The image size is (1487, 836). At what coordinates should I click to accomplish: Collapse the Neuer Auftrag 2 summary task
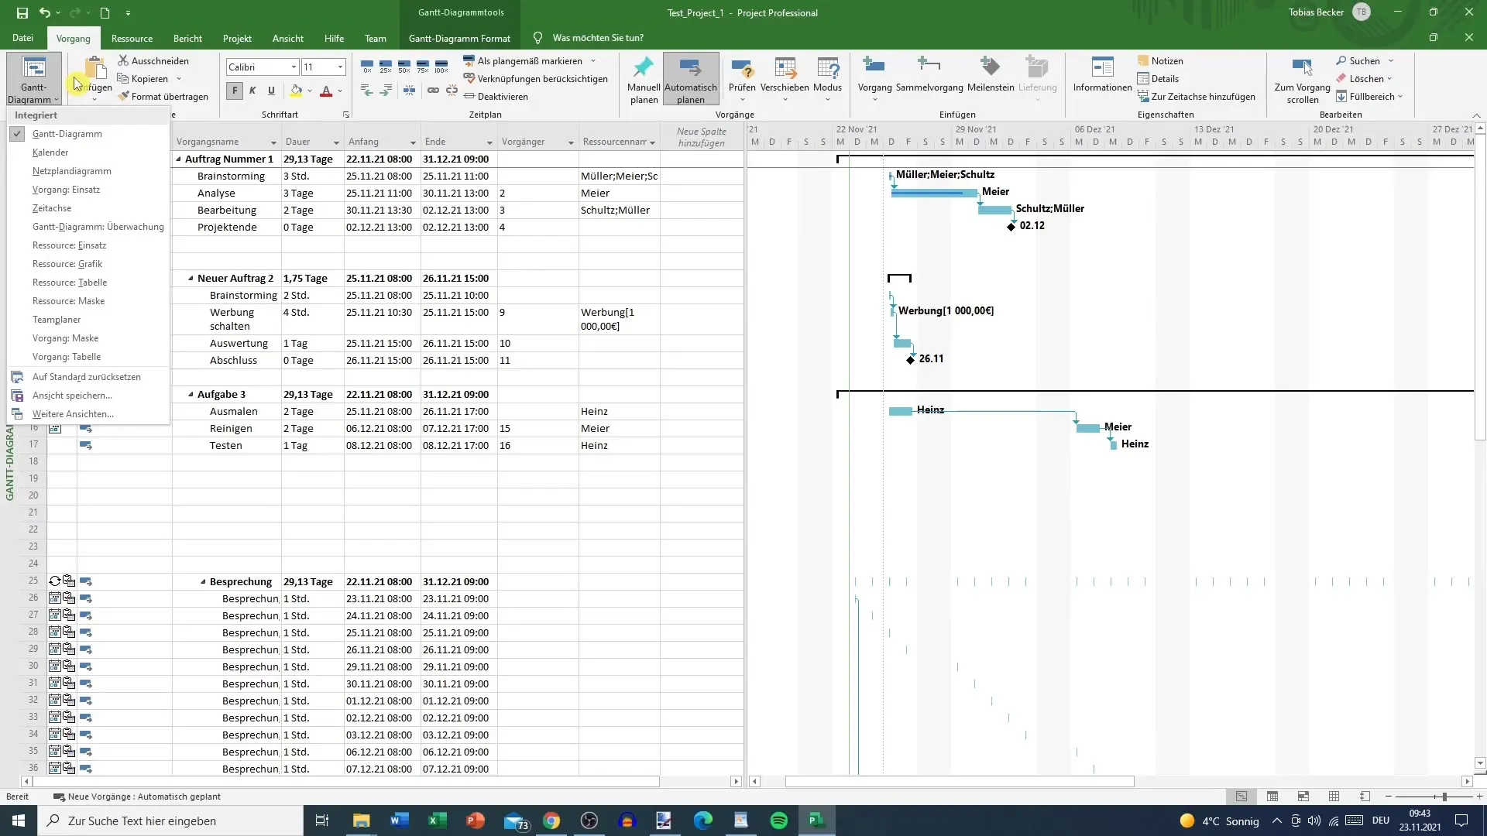pos(191,279)
